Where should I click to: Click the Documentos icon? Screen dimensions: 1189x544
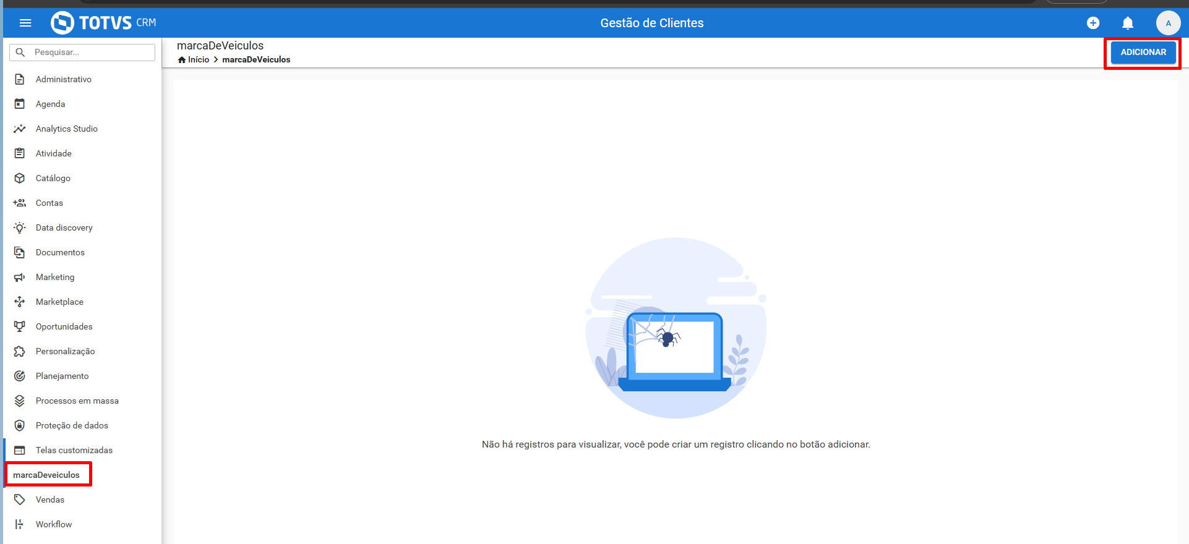click(x=20, y=252)
